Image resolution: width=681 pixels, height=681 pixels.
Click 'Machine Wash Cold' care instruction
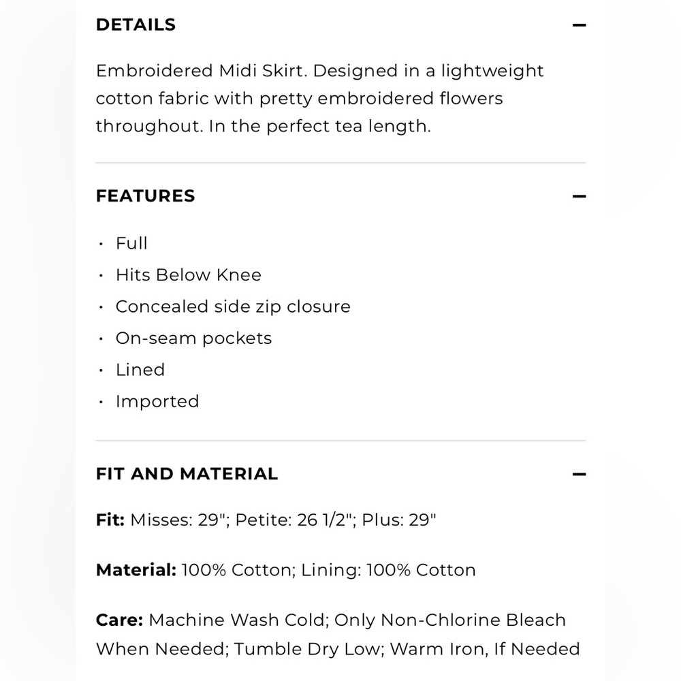tap(237, 620)
